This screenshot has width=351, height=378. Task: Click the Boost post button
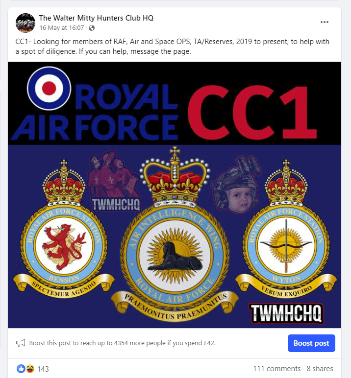(311, 343)
